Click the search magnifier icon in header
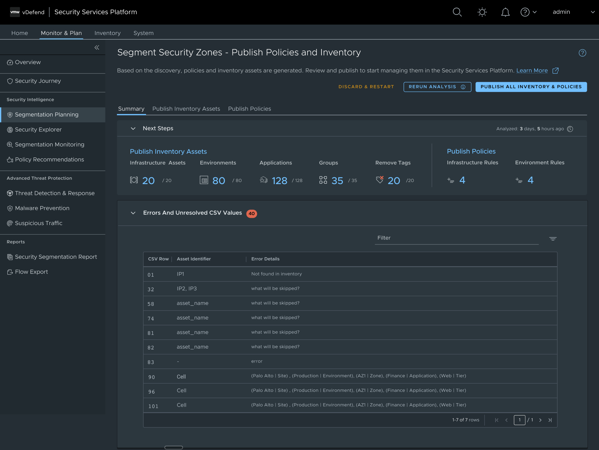This screenshot has height=450, width=599. coord(457,12)
